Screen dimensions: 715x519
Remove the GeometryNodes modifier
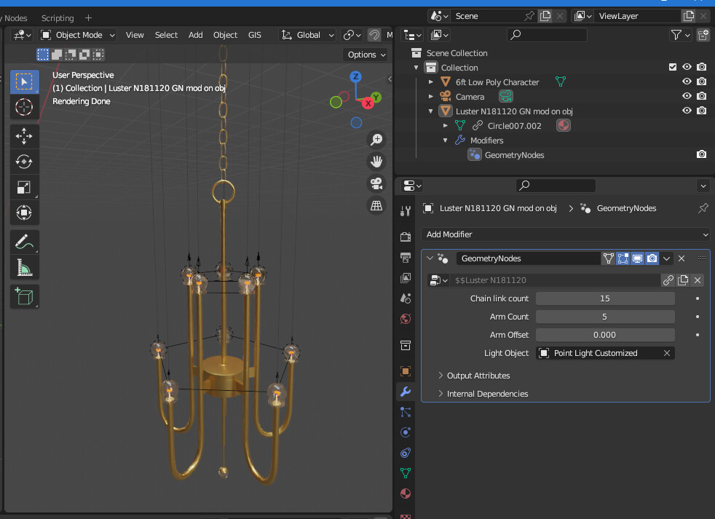pyautogui.click(x=682, y=258)
